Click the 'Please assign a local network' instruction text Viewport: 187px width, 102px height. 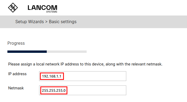pyautogui.click(x=85, y=64)
